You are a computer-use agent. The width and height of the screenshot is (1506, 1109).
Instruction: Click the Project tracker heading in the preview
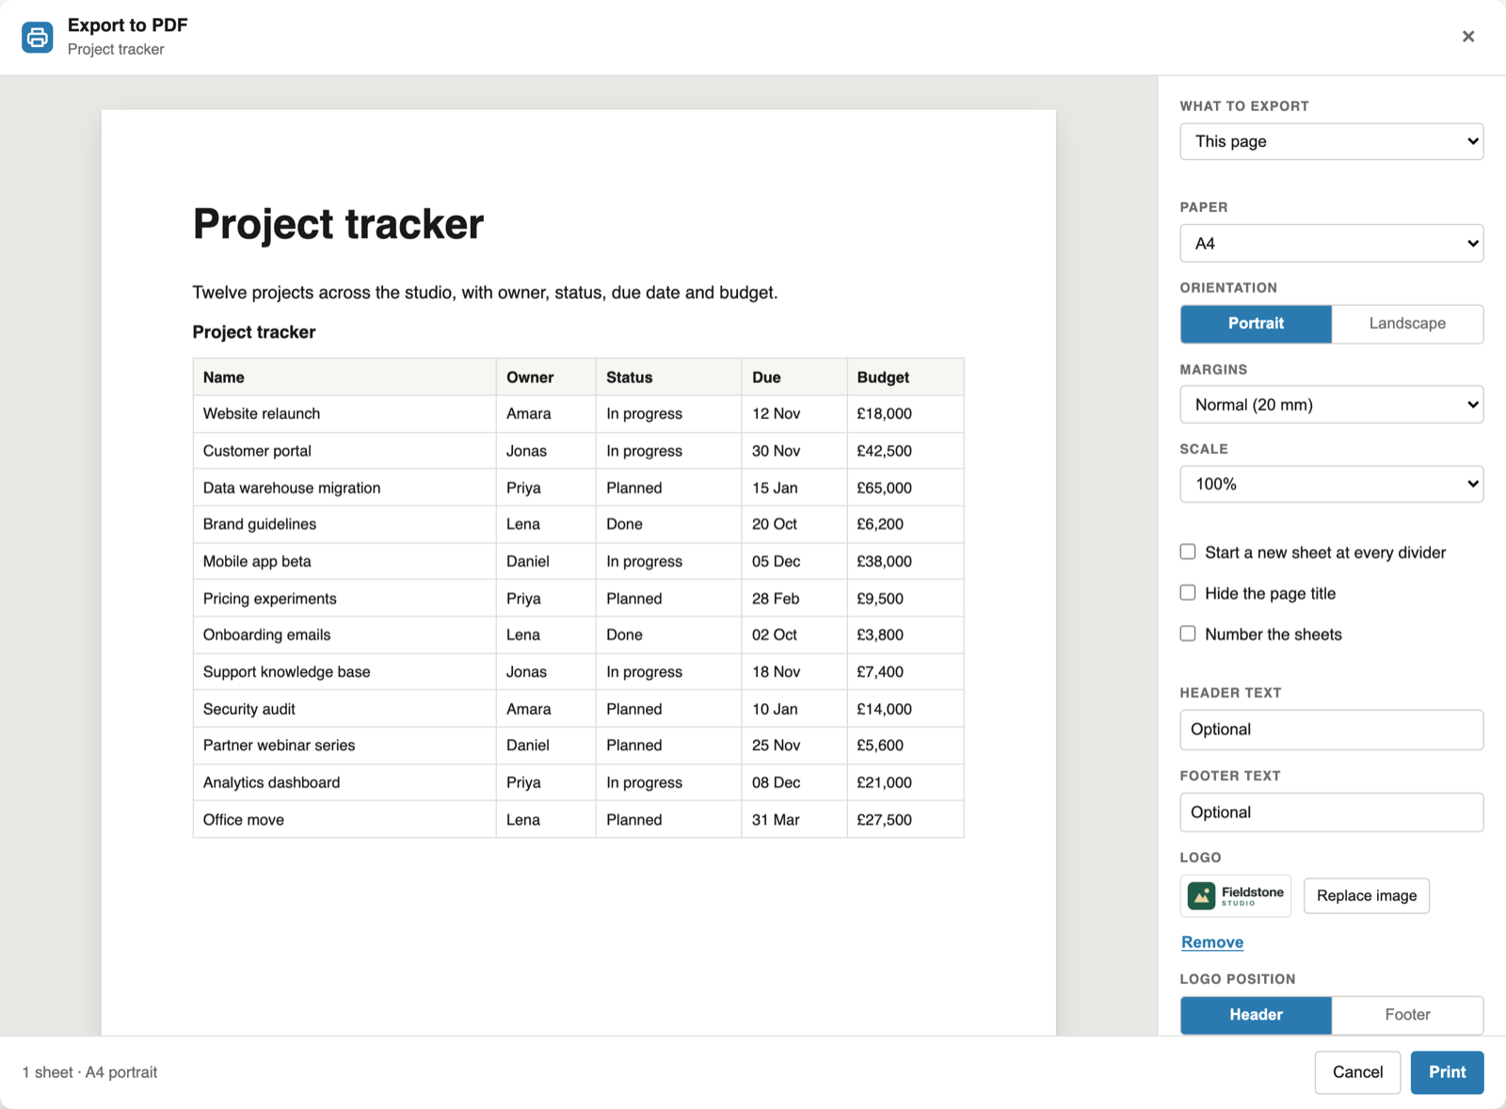click(x=338, y=224)
